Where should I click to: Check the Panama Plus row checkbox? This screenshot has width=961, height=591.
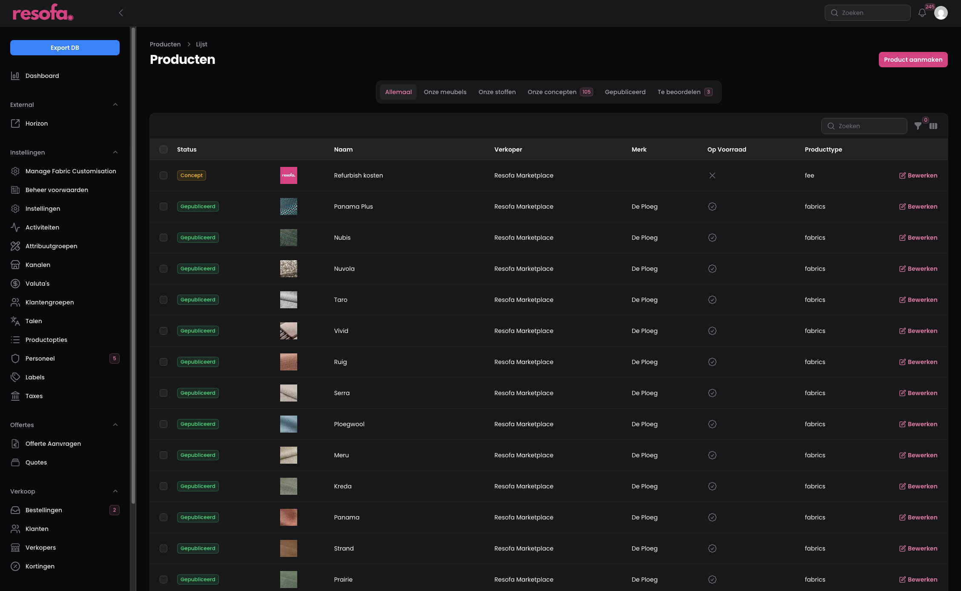pyautogui.click(x=164, y=207)
